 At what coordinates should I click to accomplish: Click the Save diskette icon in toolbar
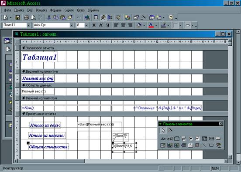click(17, 17)
